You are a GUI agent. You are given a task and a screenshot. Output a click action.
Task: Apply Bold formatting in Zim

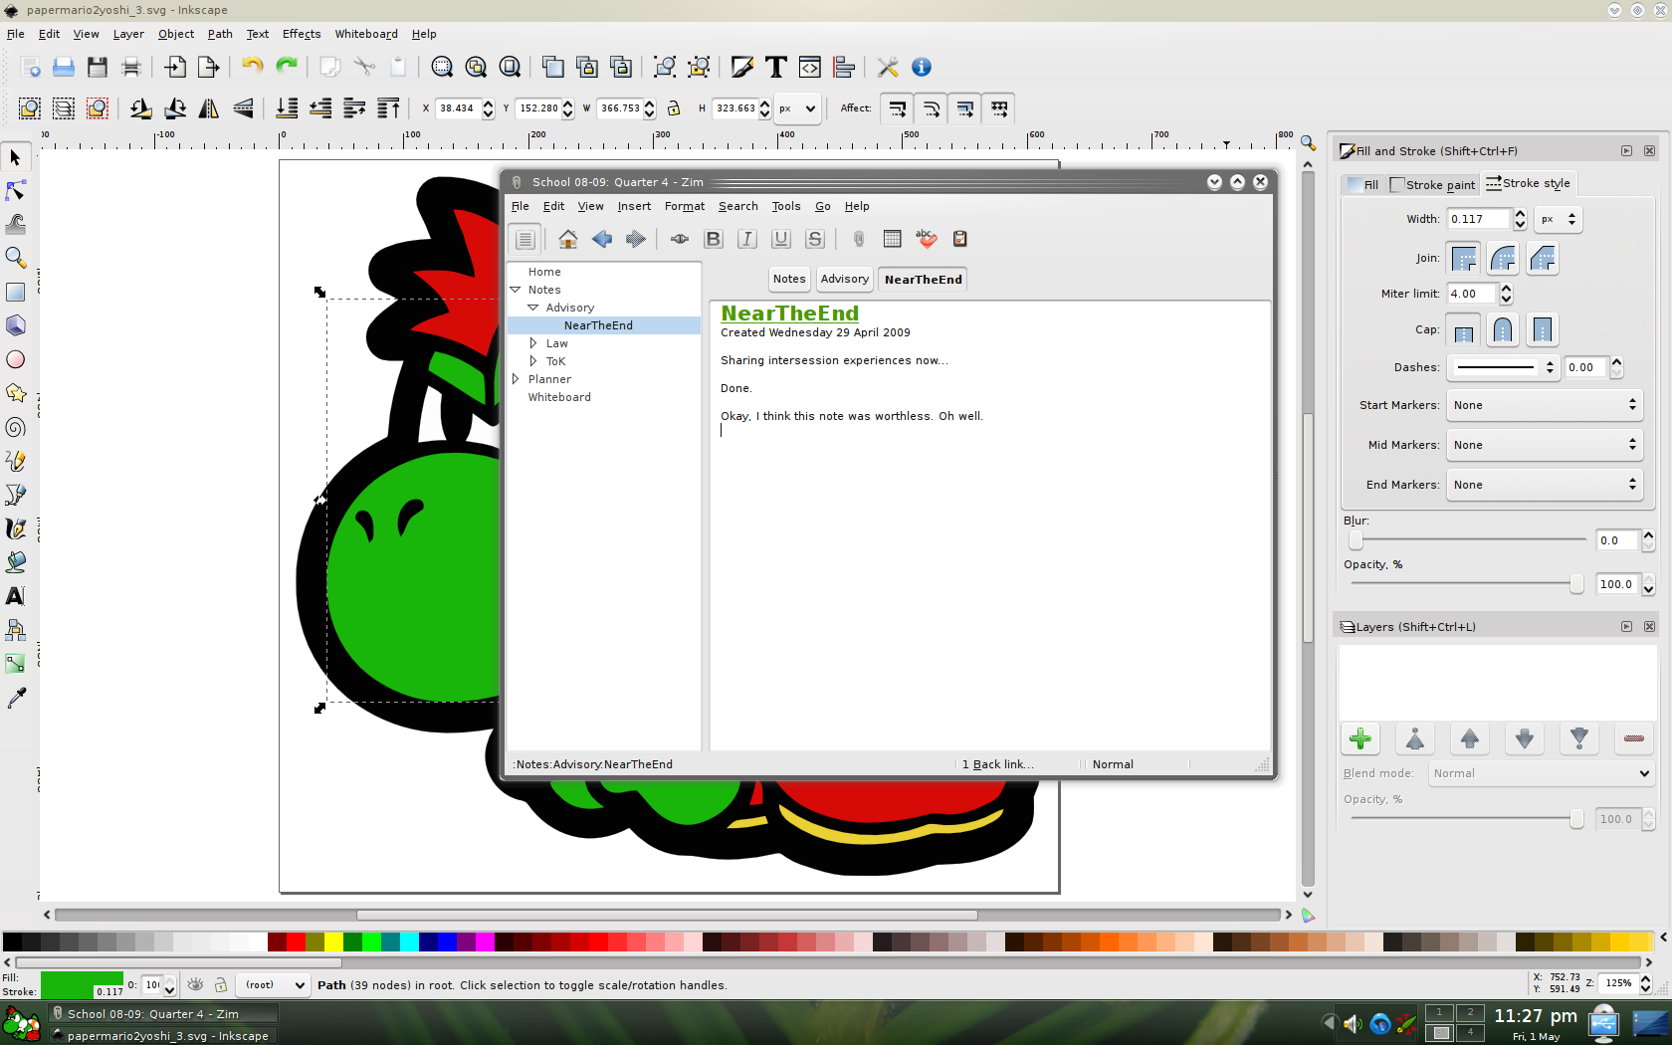713,239
